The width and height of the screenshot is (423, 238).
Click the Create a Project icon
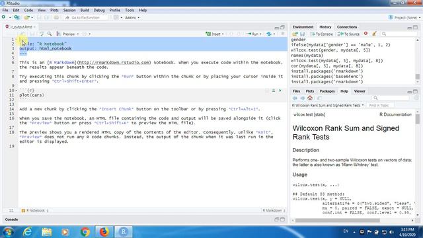[x=17, y=18]
